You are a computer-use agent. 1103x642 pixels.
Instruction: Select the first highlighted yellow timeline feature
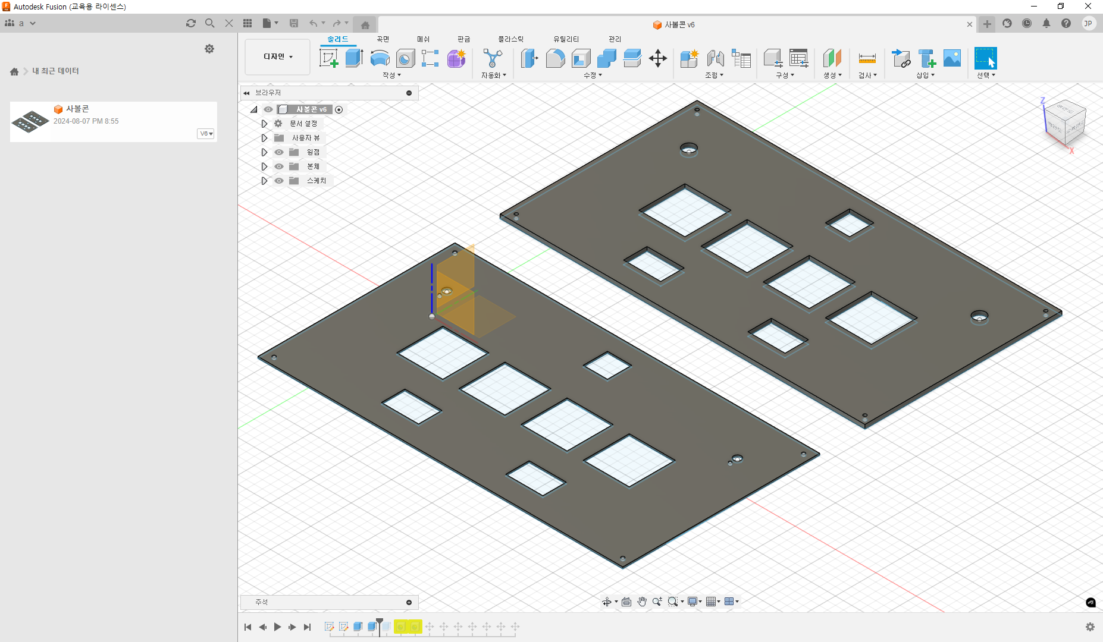[401, 627]
